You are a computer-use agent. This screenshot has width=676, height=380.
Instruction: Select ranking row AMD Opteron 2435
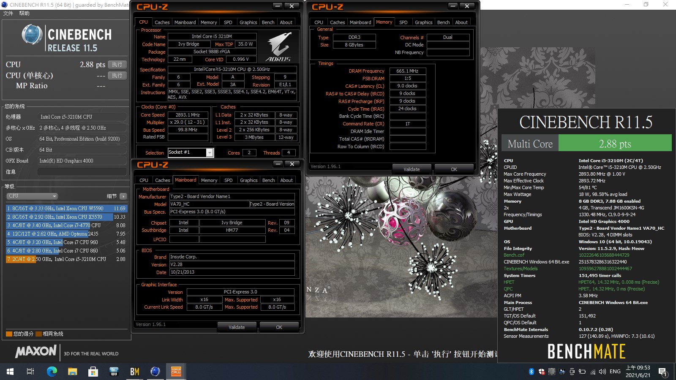tap(66, 234)
